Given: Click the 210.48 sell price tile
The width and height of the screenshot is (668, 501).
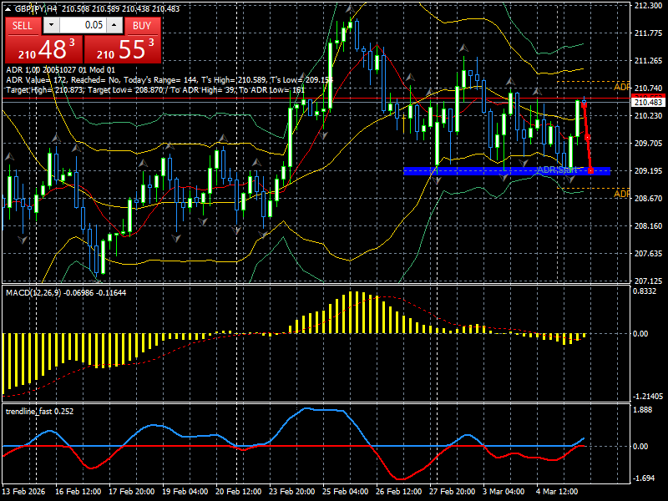Looking at the screenshot, I should click(x=44, y=49).
